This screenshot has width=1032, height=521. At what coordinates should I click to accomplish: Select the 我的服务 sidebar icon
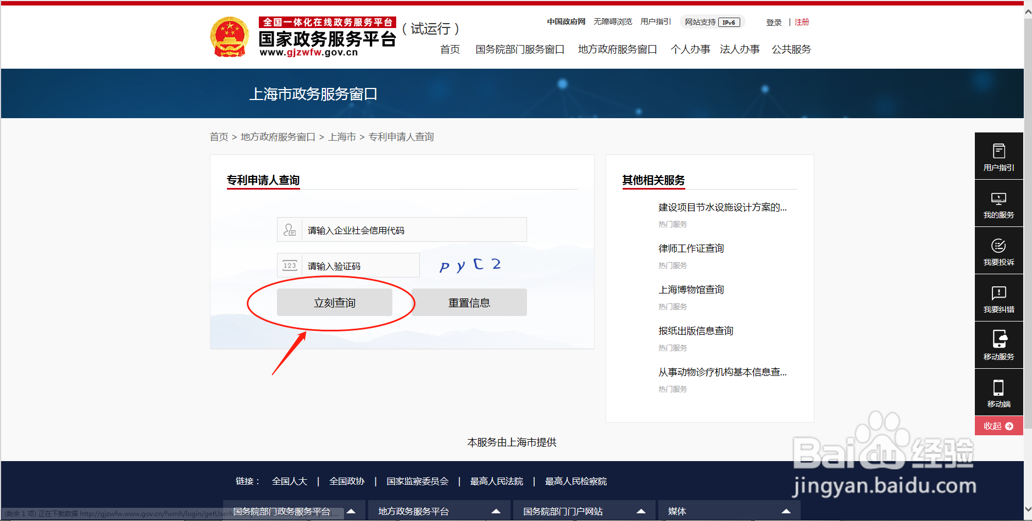pos(998,203)
